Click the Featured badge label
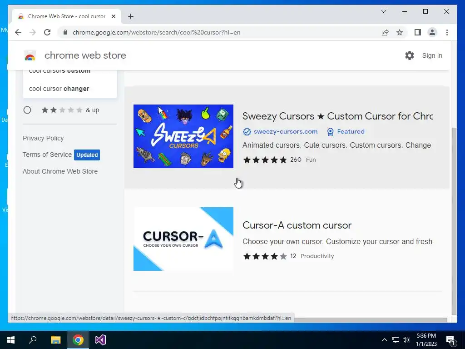 [351, 131]
